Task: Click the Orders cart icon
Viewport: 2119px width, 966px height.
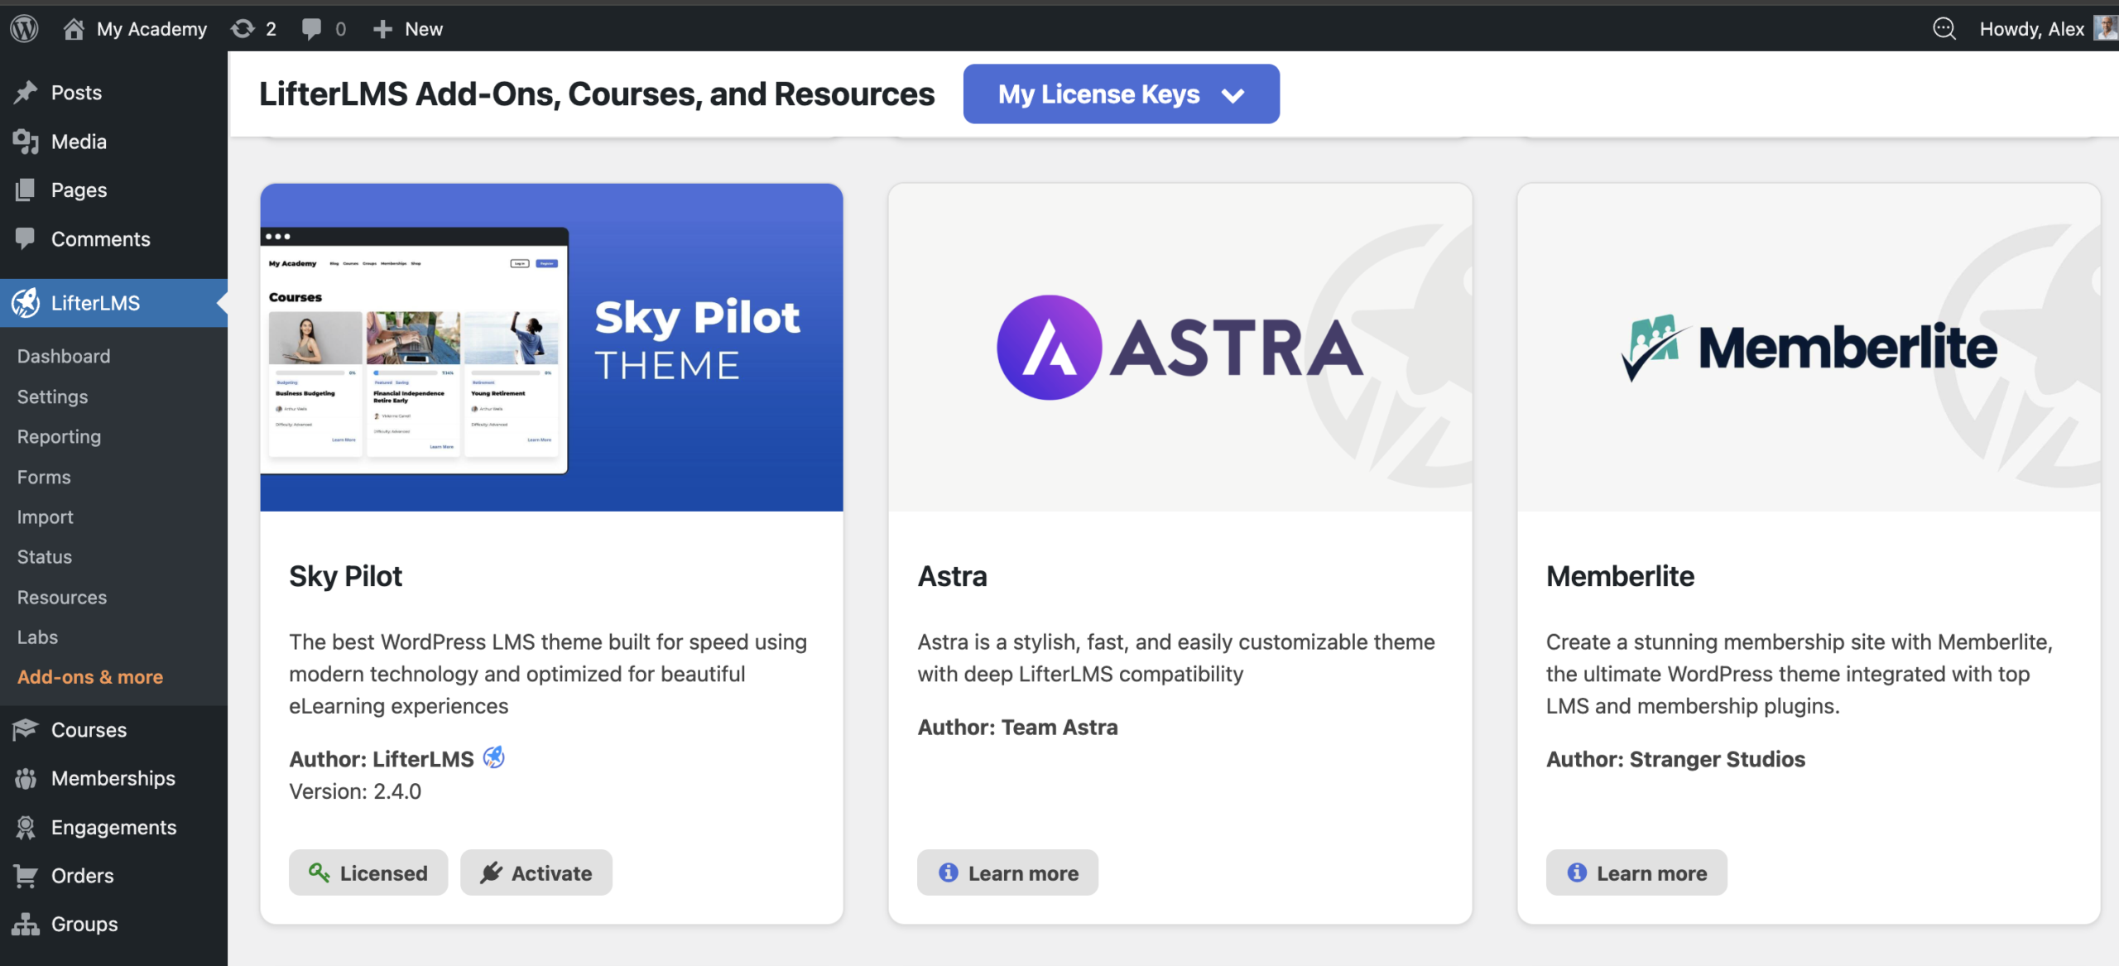Action: [26, 876]
